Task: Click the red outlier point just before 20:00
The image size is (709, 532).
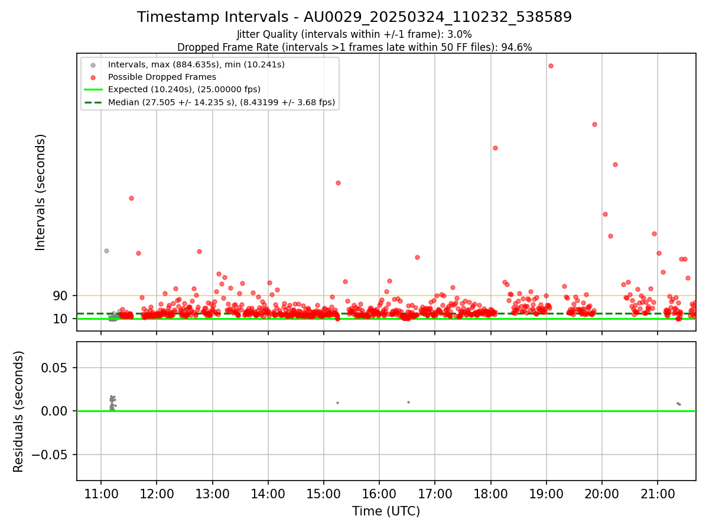Action: coord(594,124)
